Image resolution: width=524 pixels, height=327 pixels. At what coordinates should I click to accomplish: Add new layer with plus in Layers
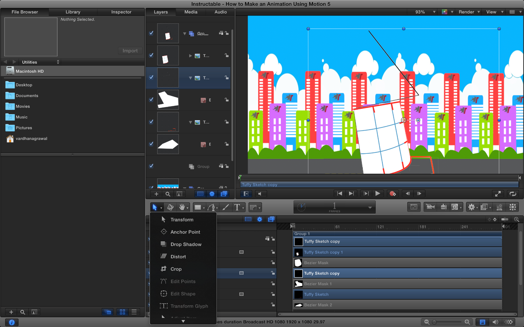coord(156,194)
